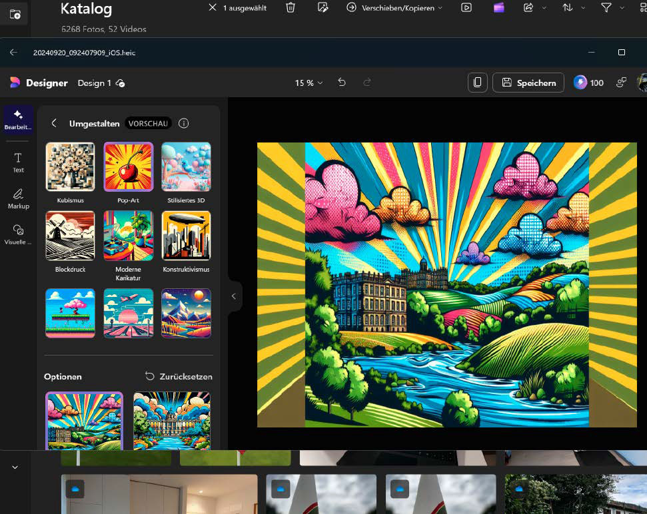Open the copy pages icon left of Speichern

tap(477, 83)
